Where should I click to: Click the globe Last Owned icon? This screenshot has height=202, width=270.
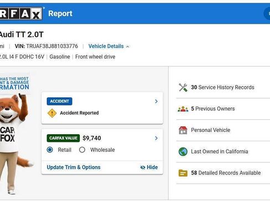pos(183,152)
